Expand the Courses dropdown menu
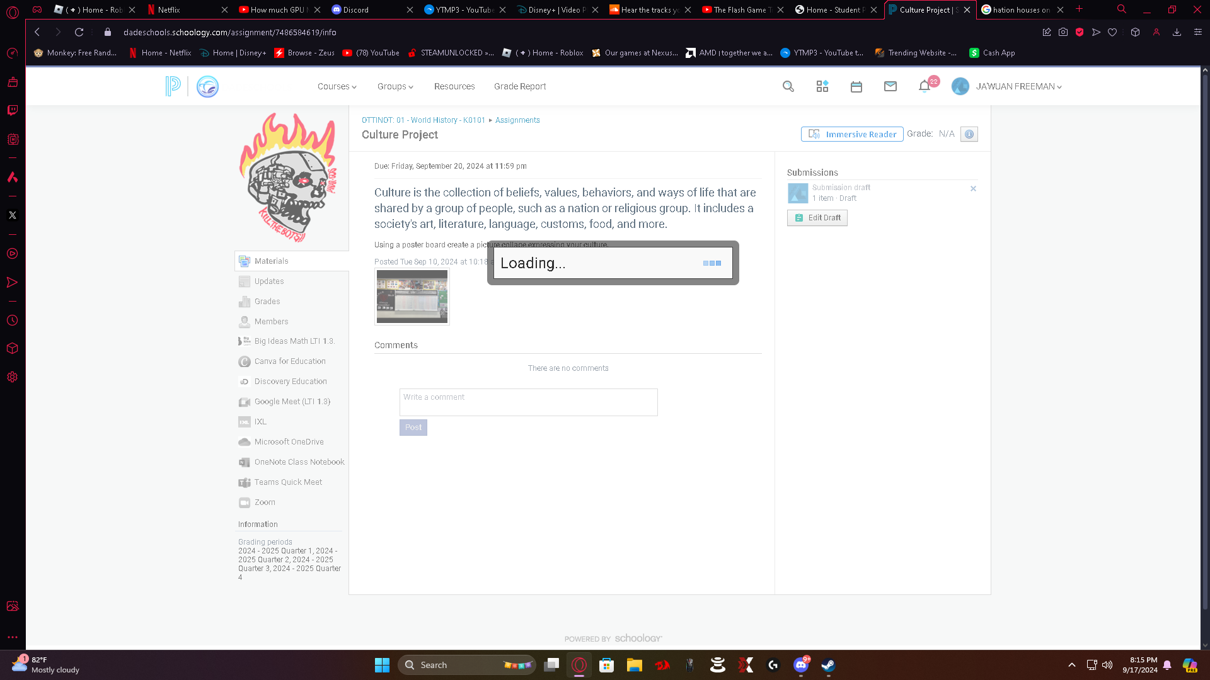 coord(337,86)
